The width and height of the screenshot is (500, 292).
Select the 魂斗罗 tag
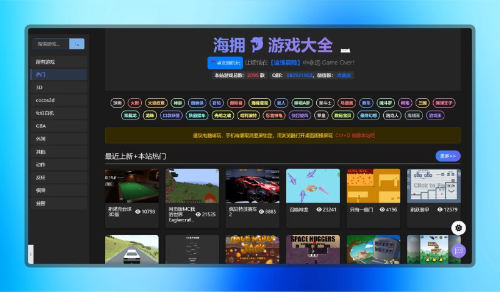[x=386, y=103]
